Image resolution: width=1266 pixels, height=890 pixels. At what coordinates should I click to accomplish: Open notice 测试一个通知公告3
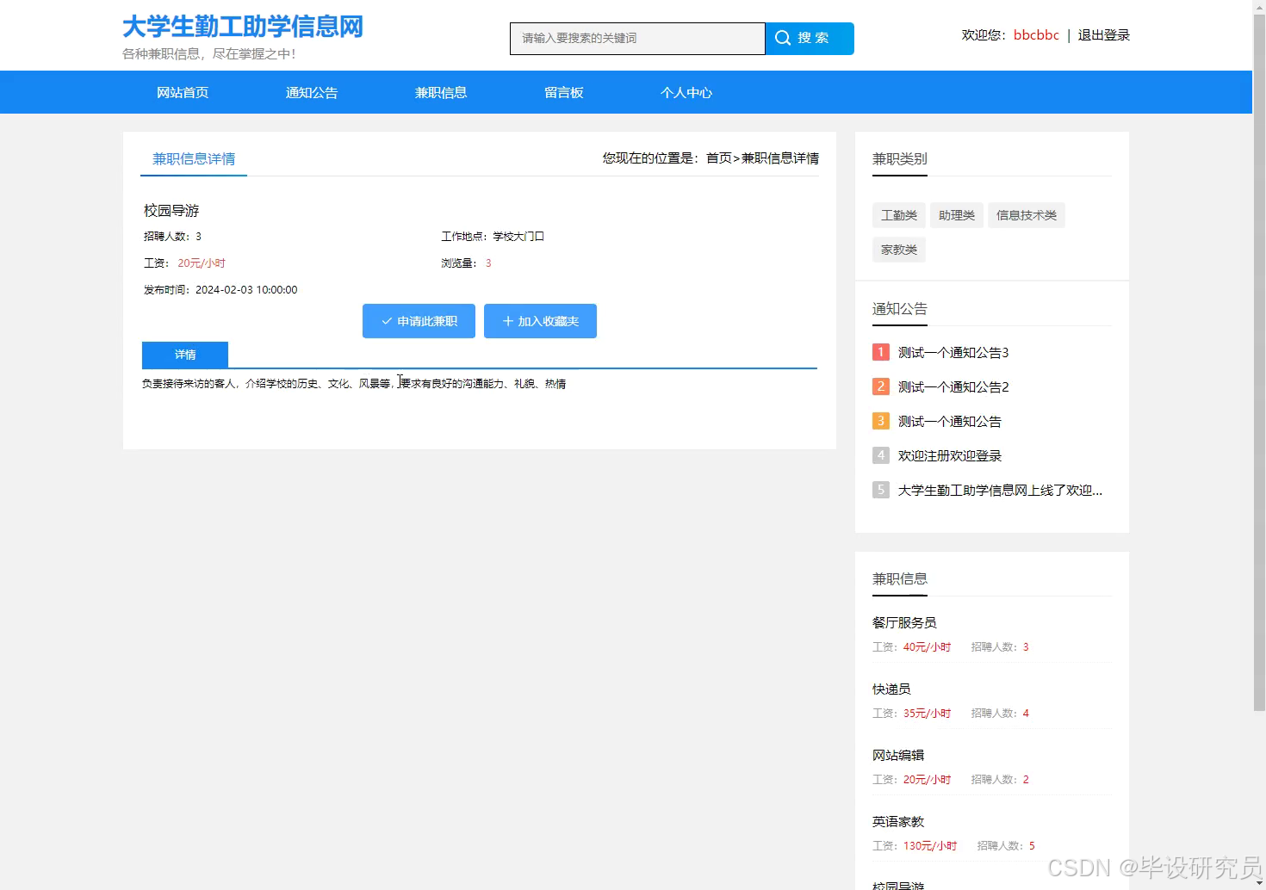click(953, 352)
